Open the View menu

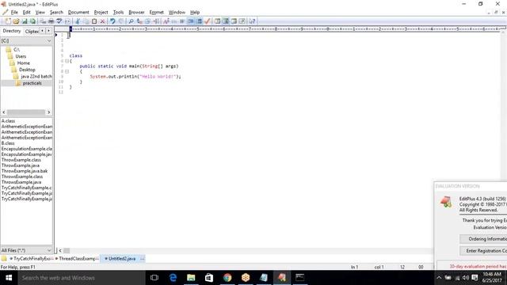(40, 13)
